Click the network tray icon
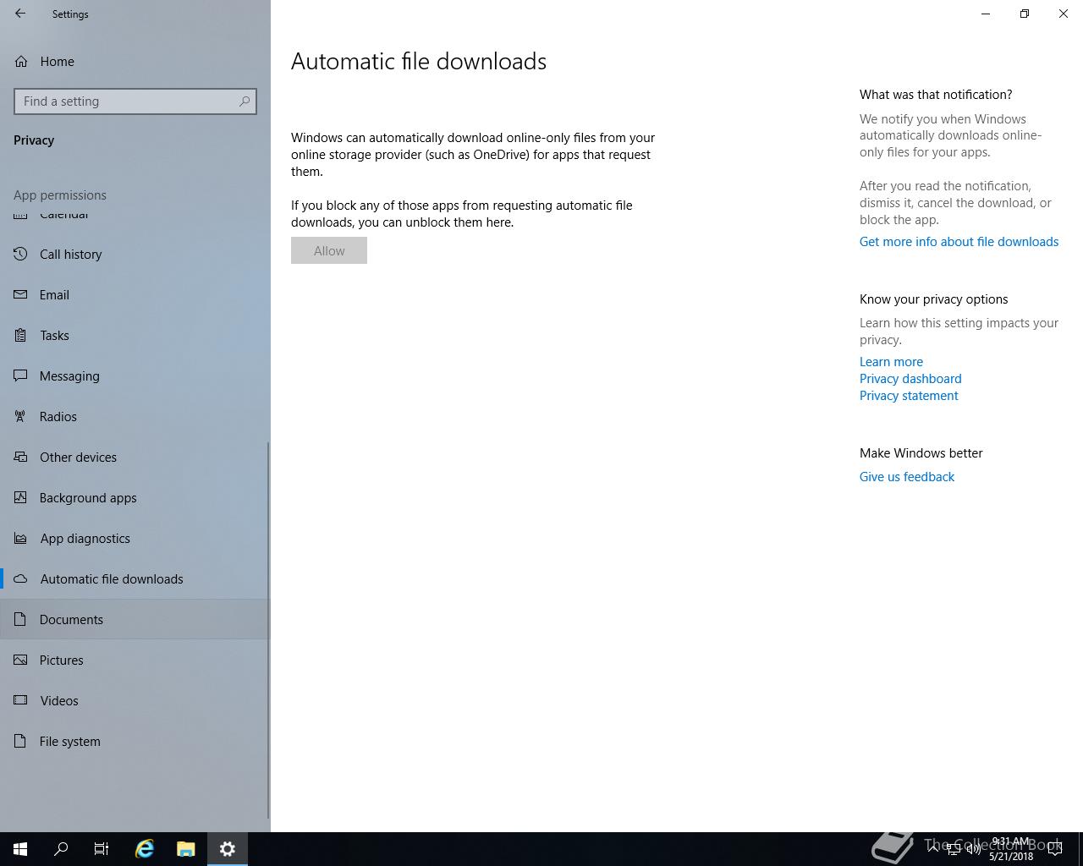Viewport: 1083px width, 866px height. point(954,849)
